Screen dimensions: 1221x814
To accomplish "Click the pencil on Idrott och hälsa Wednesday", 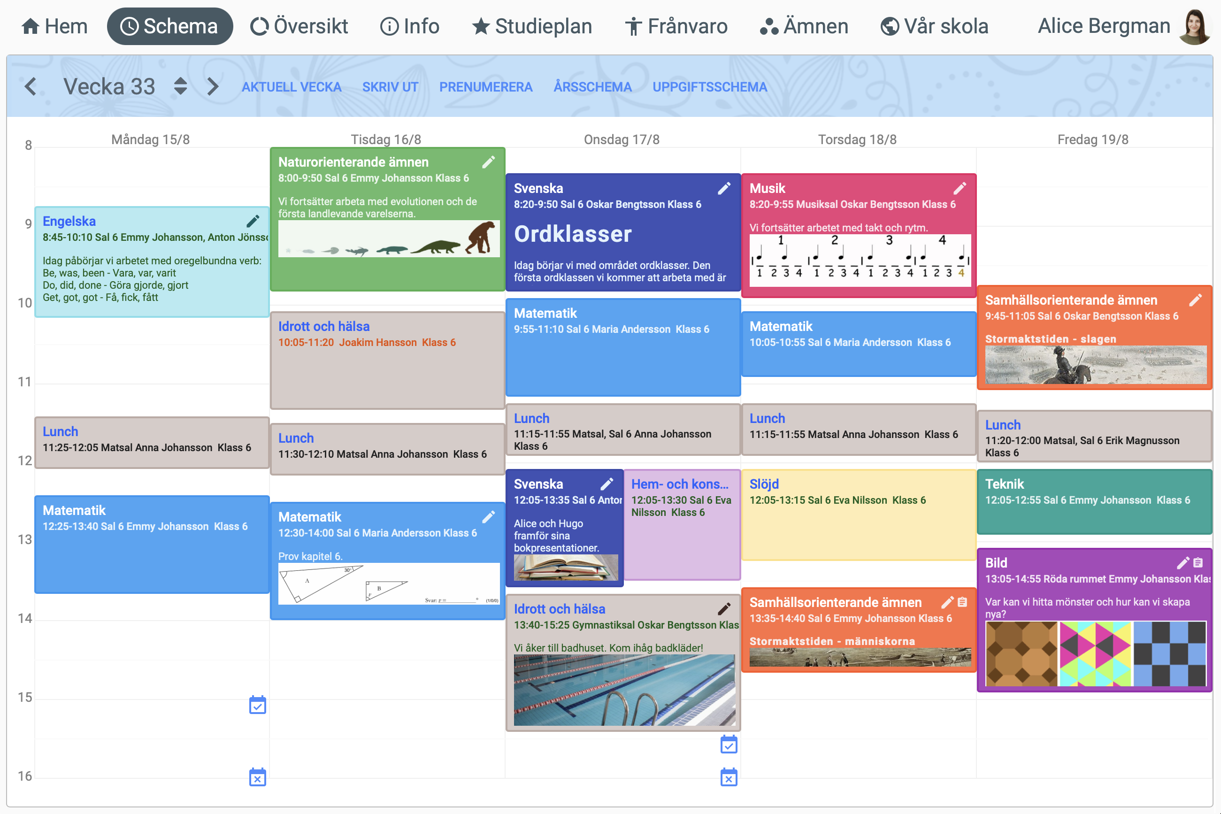I will click(724, 609).
